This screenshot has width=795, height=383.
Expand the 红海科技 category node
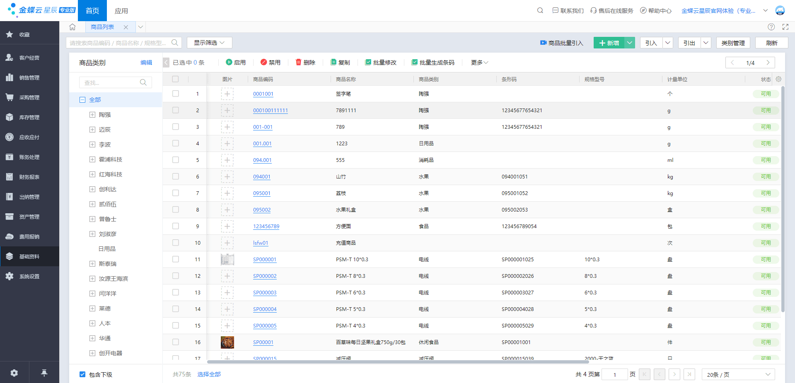pyautogui.click(x=92, y=174)
